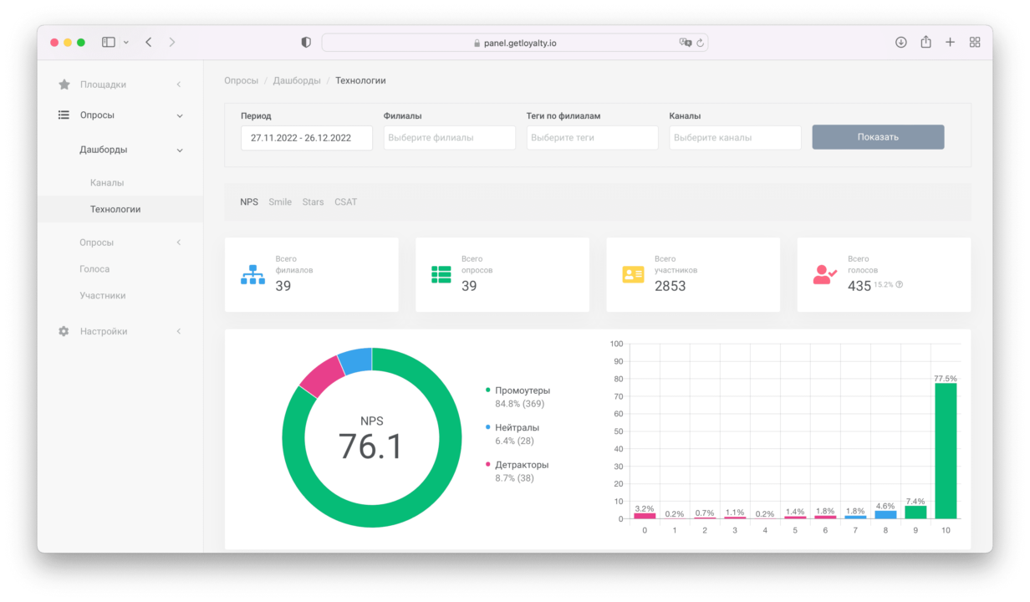
Task: Click the Share icon in Safari toolbar
Action: click(925, 43)
